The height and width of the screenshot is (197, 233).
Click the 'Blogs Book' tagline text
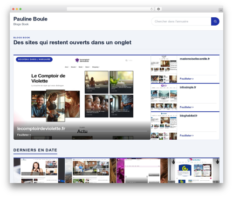click(x=21, y=24)
